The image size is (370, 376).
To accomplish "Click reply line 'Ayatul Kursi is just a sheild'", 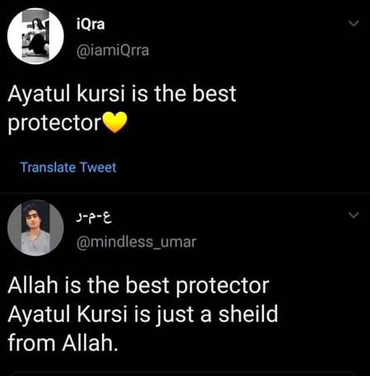I will tap(143, 314).
